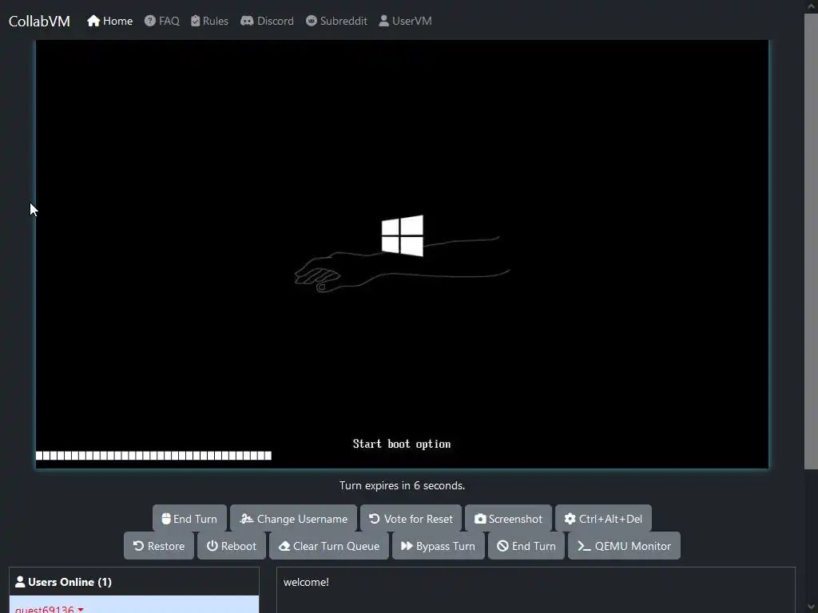
Task: Send Ctrl+Alt+Del to the VM
Action: 603,519
